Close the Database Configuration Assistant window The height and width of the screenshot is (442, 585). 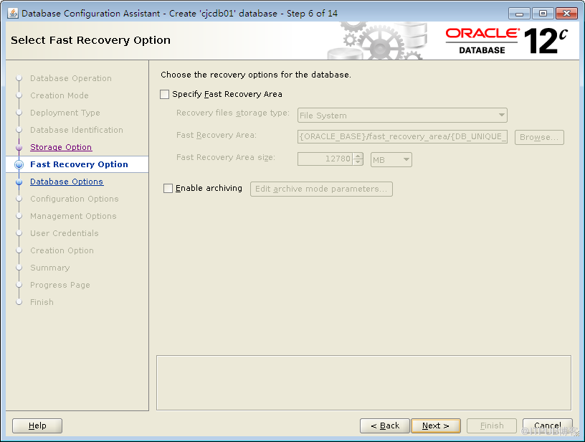(566, 14)
